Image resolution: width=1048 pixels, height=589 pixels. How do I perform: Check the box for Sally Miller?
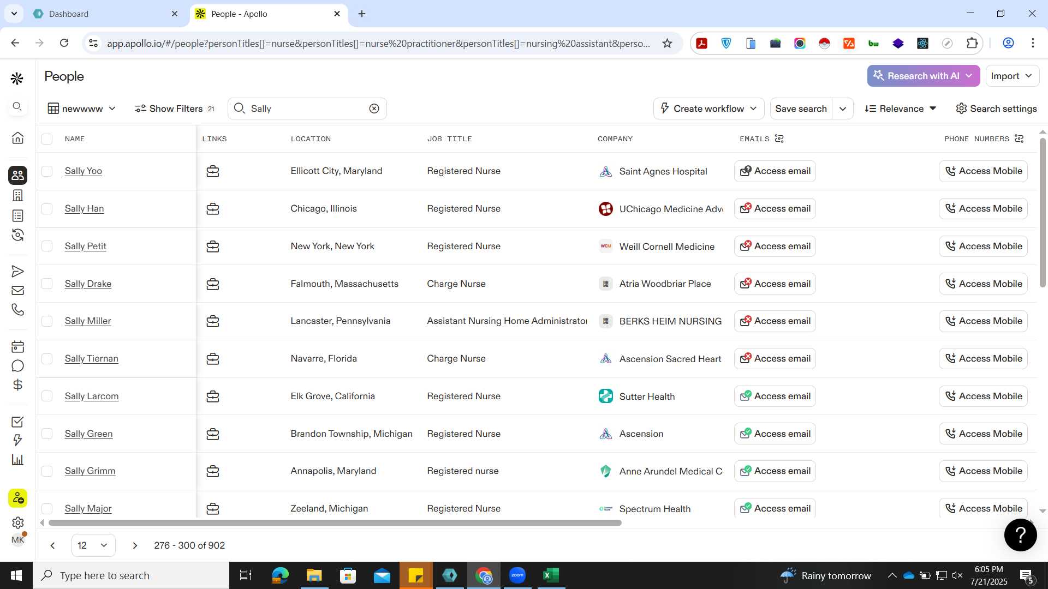[47, 321]
